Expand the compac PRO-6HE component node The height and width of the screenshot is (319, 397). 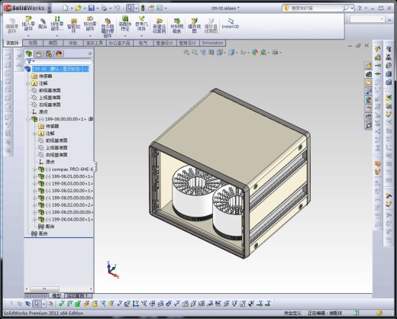point(34,169)
